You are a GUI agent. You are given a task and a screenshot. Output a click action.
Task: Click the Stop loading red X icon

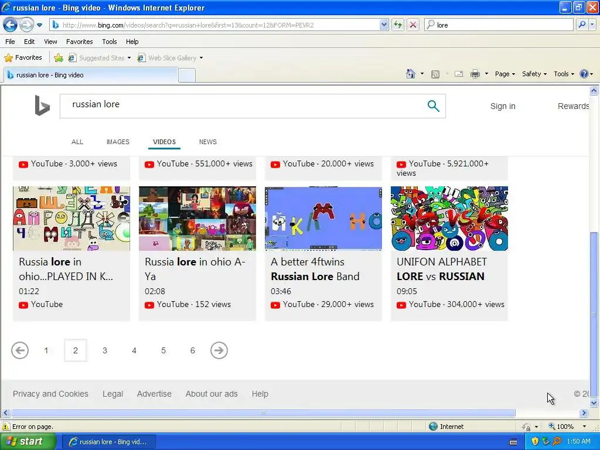pyautogui.click(x=413, y=25)
